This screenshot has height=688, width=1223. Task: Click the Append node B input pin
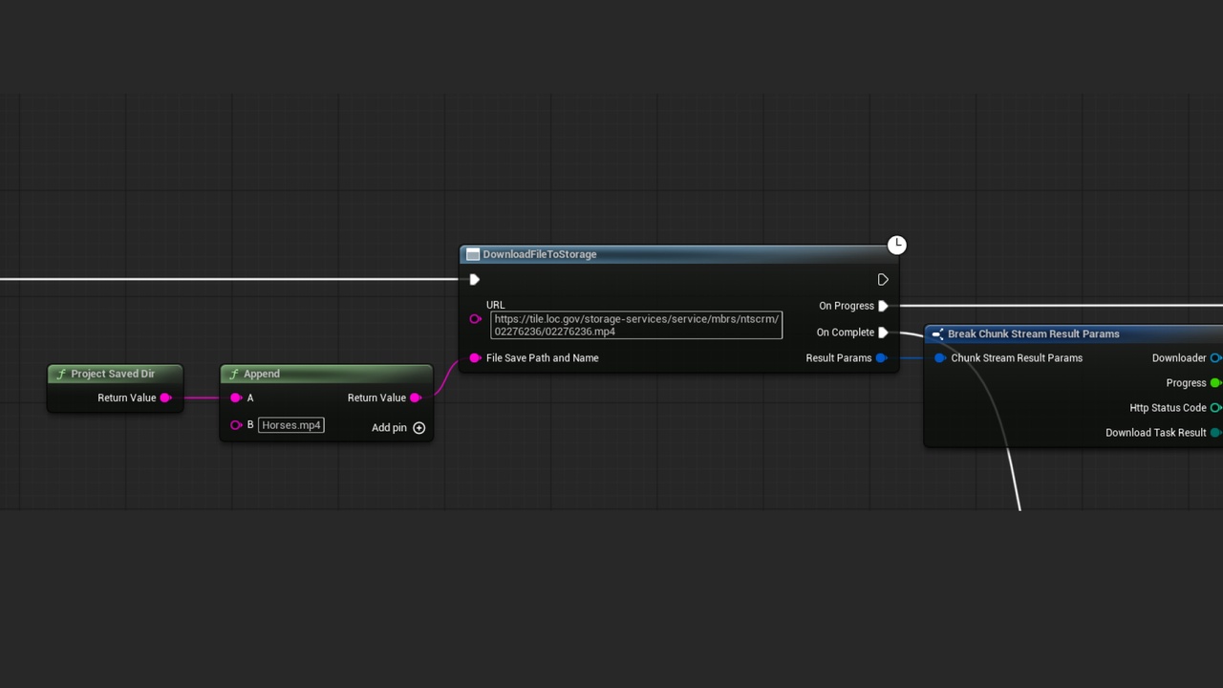click(x=236, y=425)
